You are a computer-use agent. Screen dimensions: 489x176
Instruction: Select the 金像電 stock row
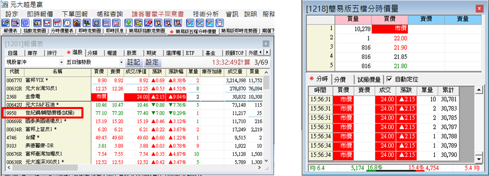point(134,96)
